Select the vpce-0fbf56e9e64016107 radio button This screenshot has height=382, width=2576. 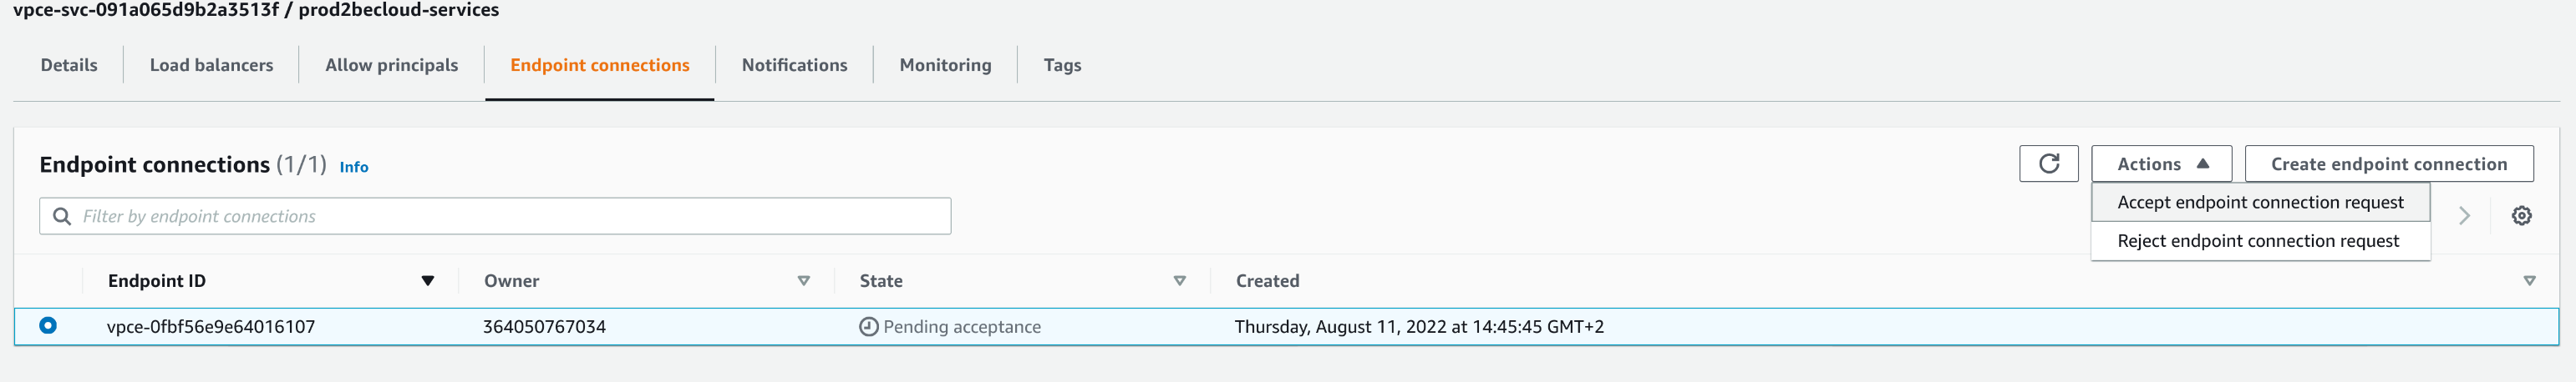coord(48,325)
